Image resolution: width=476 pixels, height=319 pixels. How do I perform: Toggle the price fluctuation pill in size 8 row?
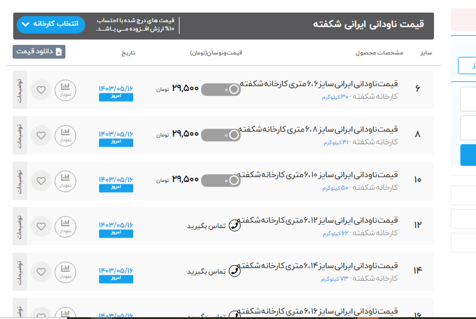coord(220,135)
